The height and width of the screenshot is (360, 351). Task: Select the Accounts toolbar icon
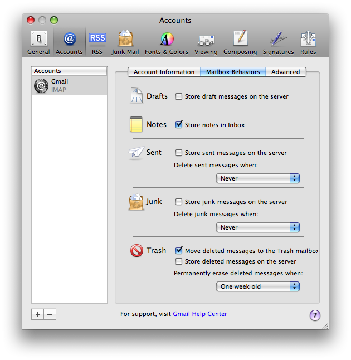[69, 43]
